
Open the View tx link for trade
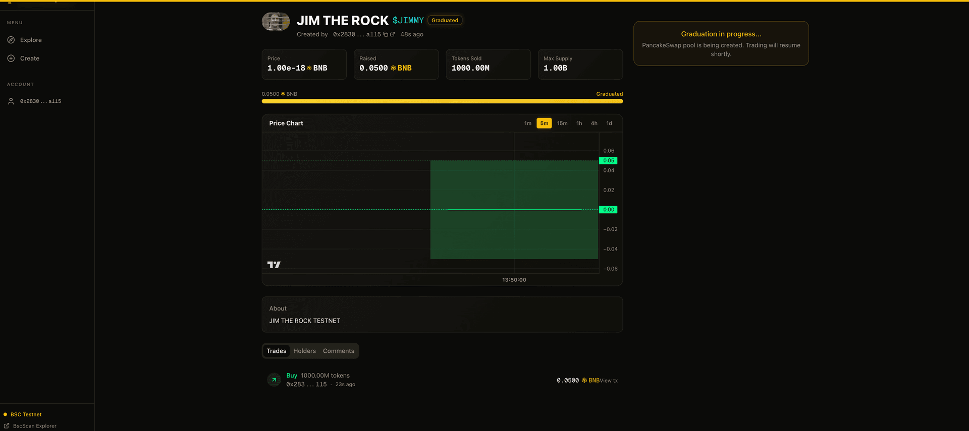(609, 381)
